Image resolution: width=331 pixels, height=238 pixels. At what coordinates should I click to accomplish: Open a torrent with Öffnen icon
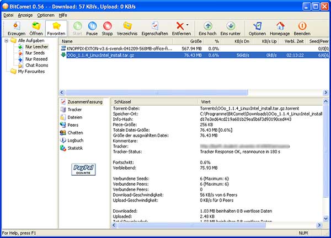pyautogui.click(x=36, y=29)
